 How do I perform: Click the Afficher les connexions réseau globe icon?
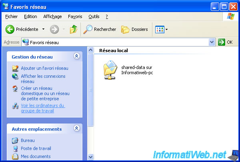click(15, 77)
